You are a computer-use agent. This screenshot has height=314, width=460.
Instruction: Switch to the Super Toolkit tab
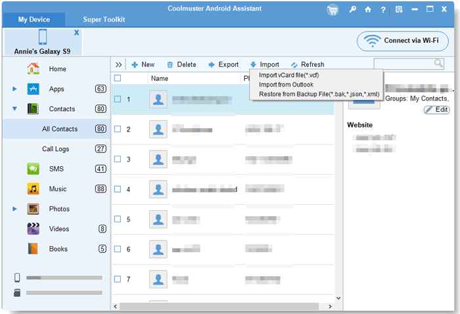tap(104, 20)
